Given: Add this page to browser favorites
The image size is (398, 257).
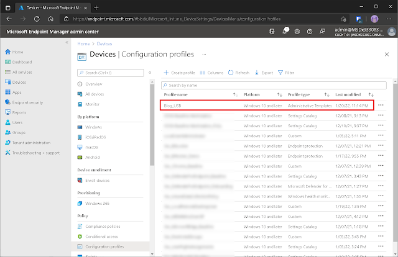Looking at the screenshot, I should coord(343,19).
